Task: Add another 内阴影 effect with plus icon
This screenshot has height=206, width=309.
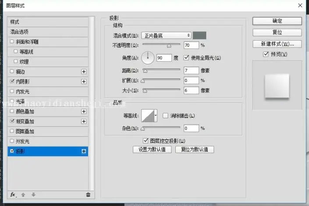Action: click(84, 82)
